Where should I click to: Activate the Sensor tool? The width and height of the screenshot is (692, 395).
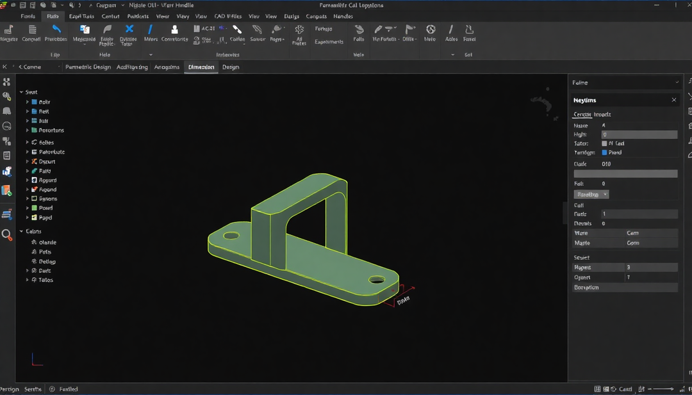(x=257, y=35)
